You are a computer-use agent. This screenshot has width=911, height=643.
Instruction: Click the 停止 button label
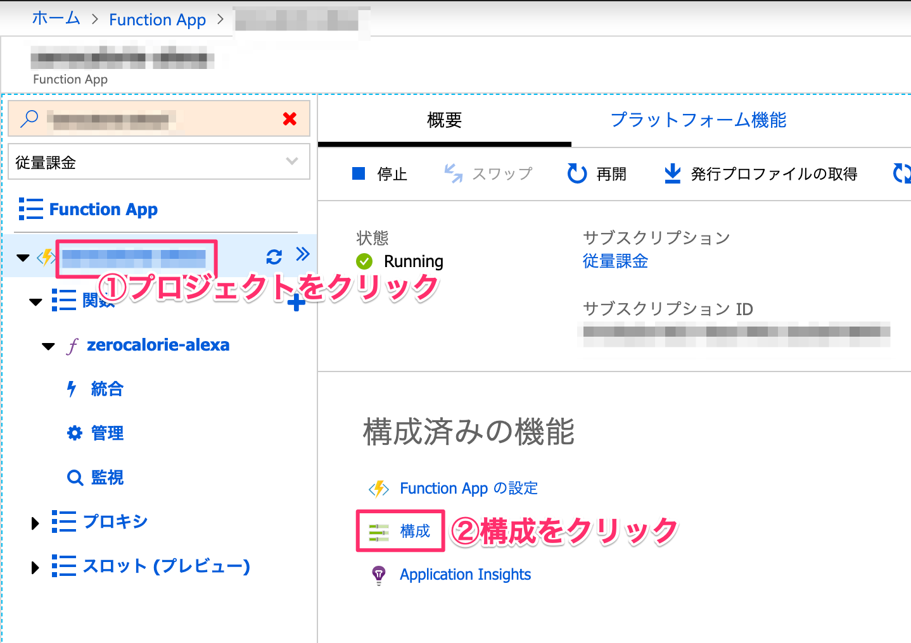[x=392, y=174]
